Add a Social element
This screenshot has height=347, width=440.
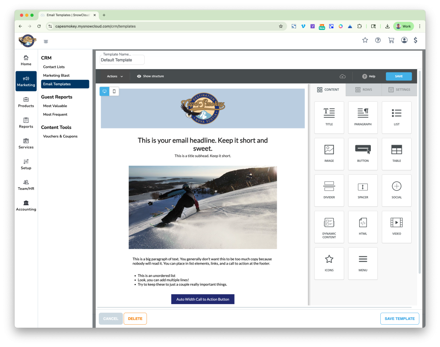[396, 190]
